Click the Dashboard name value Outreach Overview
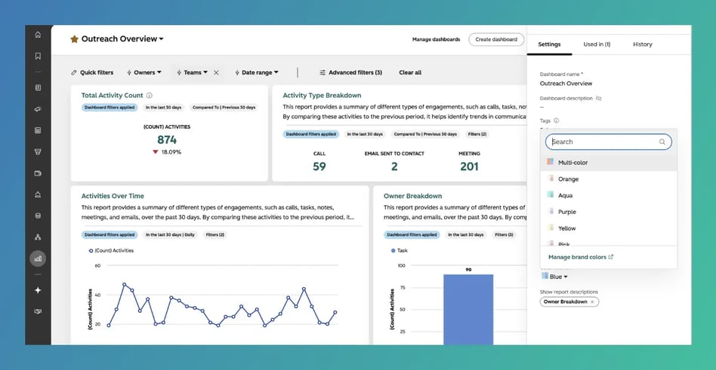The image size is (716, 370). click(566, 84)
